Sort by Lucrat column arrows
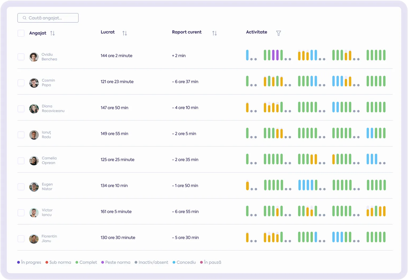Viewport: 408px width, 280px height. tap(125, 33)
